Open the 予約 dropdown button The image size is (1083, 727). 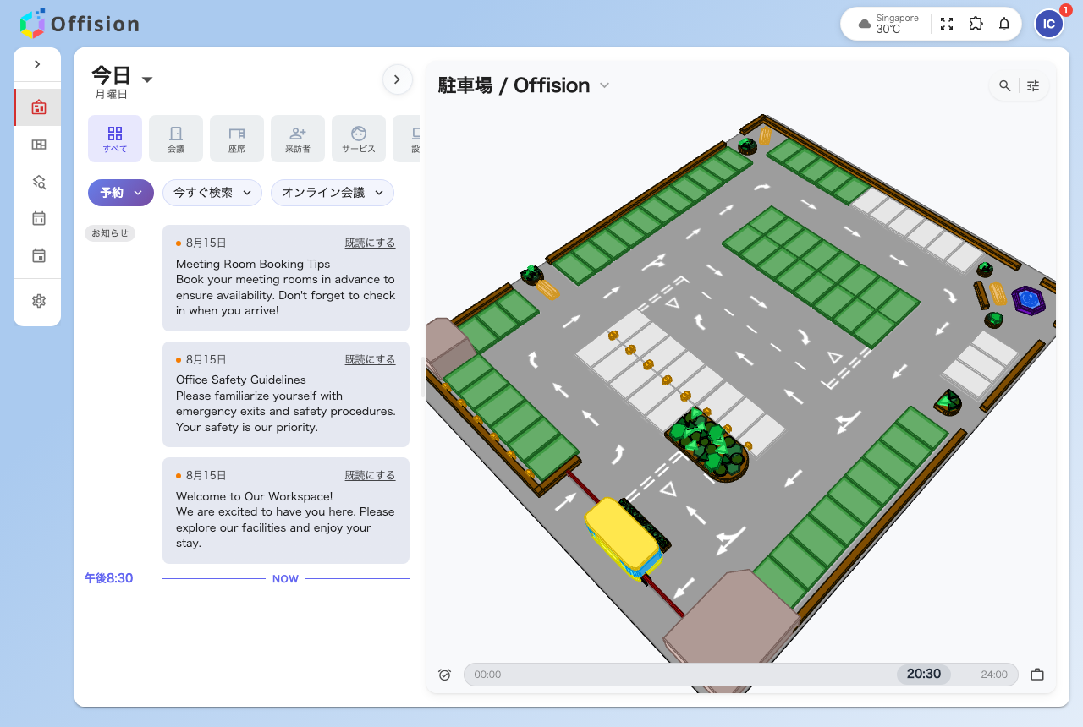pyautogui.click(x=121, y=193)
